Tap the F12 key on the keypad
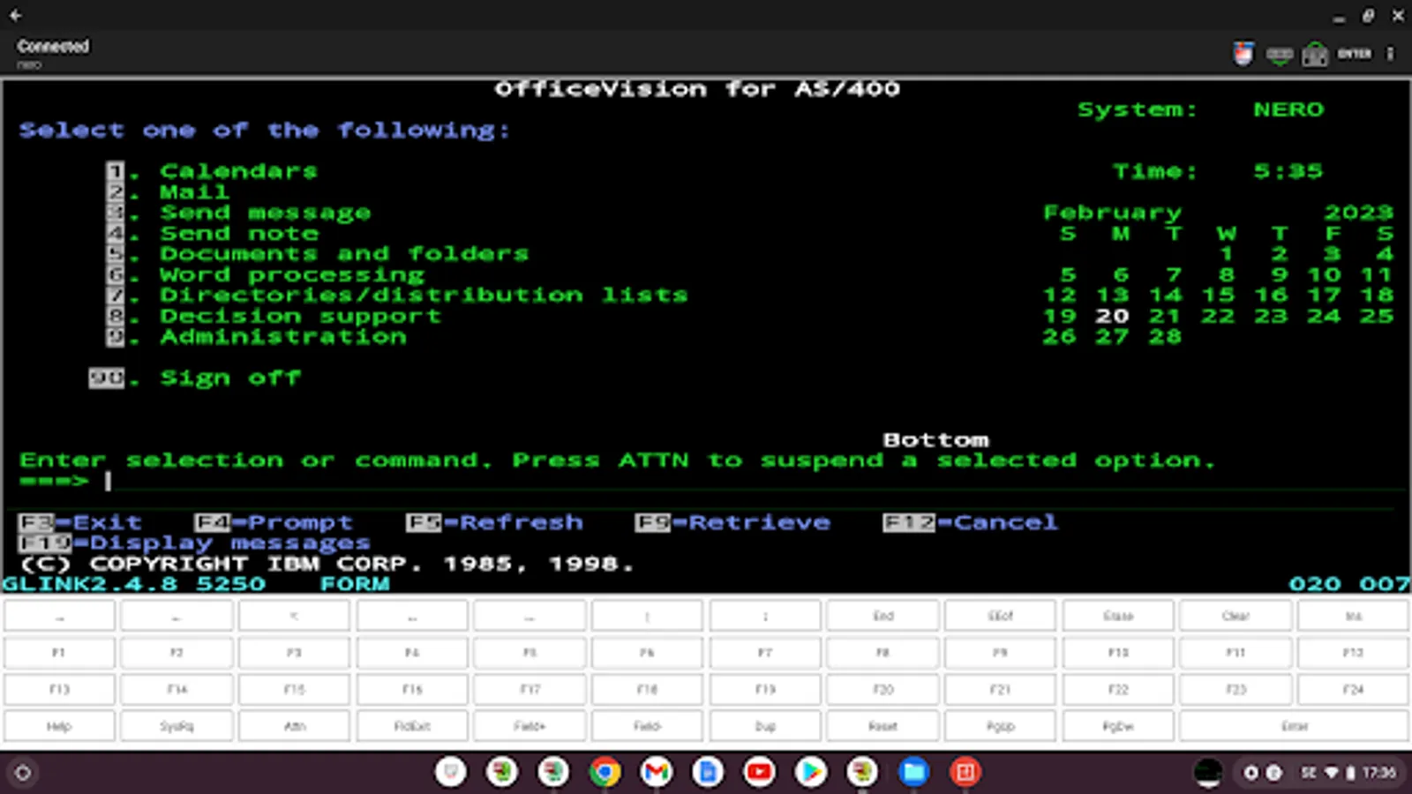 tap(1353, 653)
